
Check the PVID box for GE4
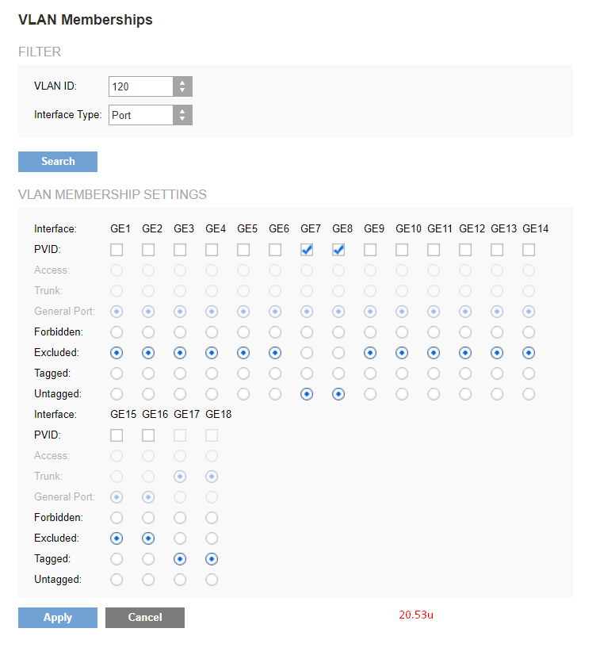coord(212,250)
